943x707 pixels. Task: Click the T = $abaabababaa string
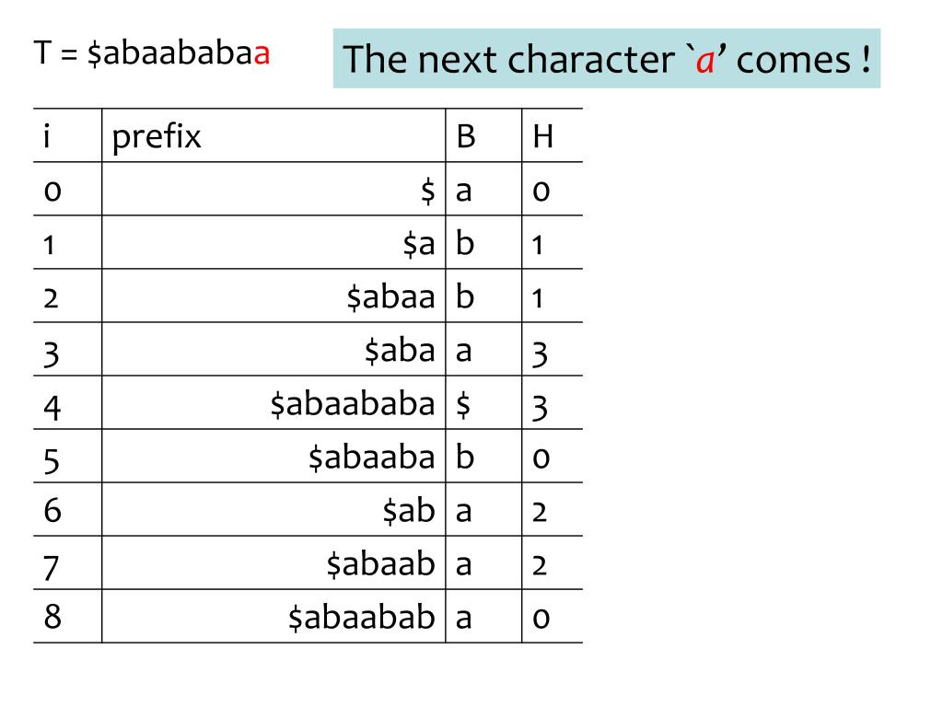click(x=152, y=52)
